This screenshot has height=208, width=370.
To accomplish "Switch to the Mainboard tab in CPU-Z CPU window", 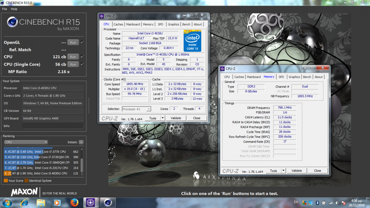I will click(x=133, y=24).
